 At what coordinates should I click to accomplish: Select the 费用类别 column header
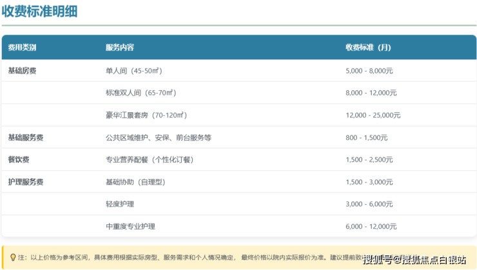click(x=22, y=48)
